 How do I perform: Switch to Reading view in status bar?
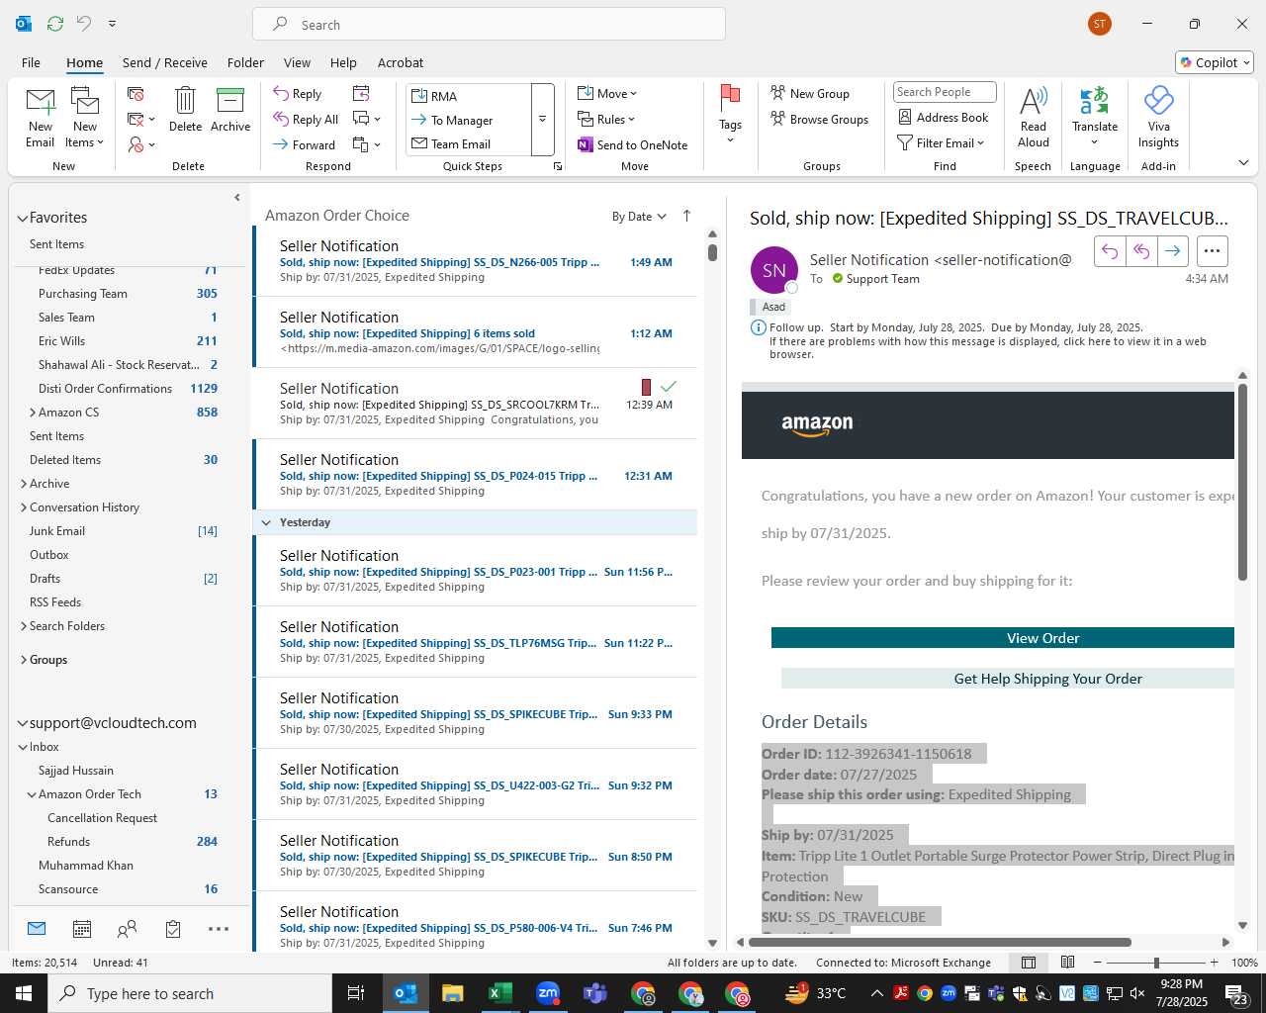click(1067, 963)
